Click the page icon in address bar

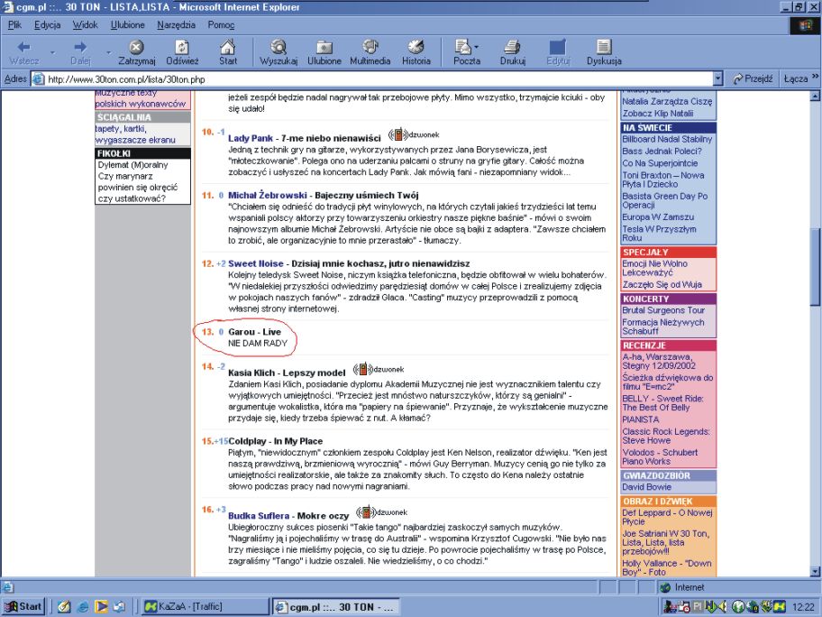point(38,79)
